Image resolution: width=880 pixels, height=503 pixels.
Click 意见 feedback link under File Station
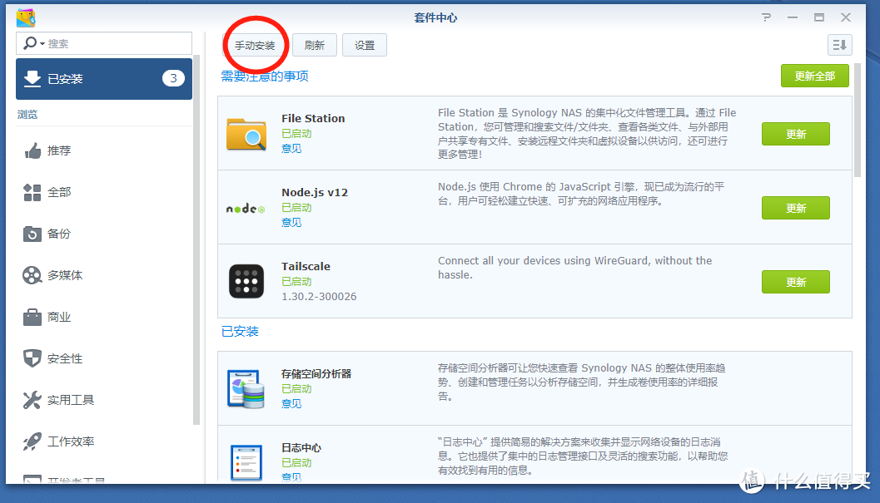pyautogui.click(x=291, y=149)
